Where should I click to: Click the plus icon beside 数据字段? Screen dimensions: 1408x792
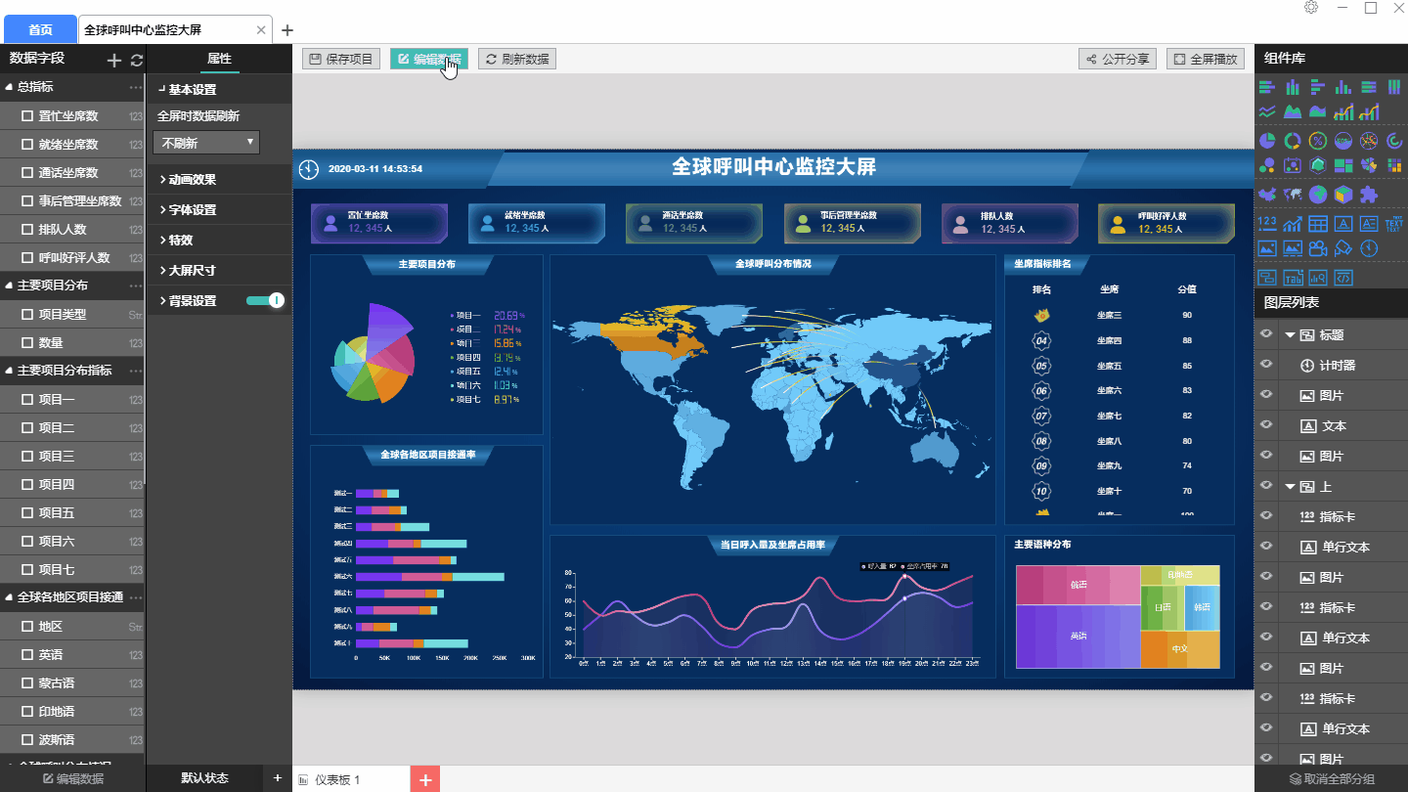(x=113, y=61)
